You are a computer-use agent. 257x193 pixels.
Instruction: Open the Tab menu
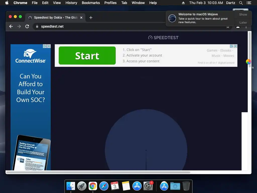(124, 3)
